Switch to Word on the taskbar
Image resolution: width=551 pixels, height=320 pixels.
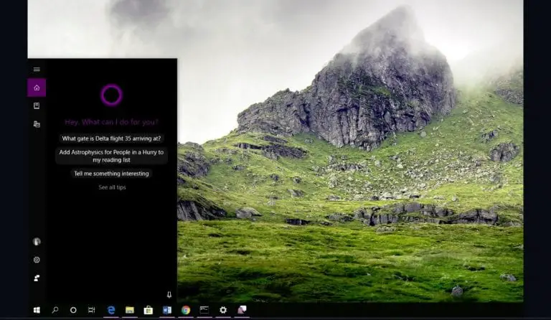coord(167,310)
